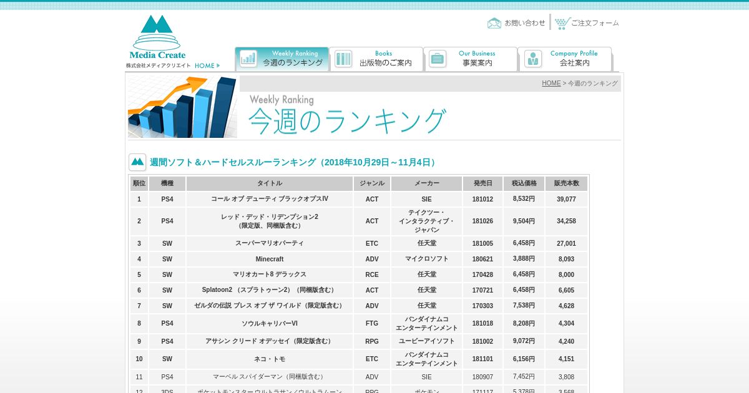Click price 9,504円
749x393 pixels.
524,221
